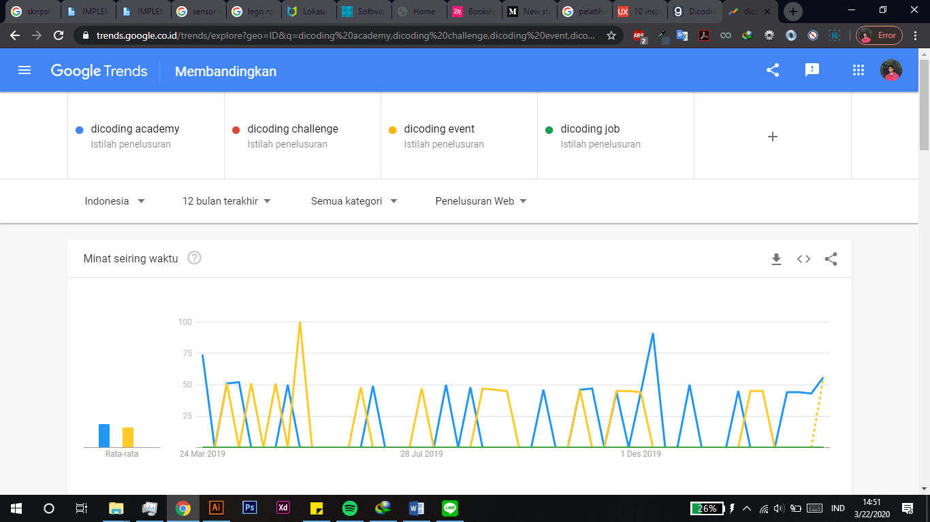This screenshot has width=930, height=522.
Task: Get embed code for Minat seiring waktu chart
Action: pos(803,259)
